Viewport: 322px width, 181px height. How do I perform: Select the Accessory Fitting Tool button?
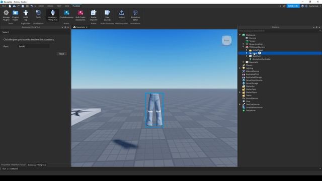pos(52,16)
